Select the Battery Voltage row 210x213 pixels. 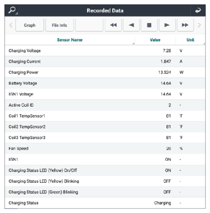click(x=105, y=83)
